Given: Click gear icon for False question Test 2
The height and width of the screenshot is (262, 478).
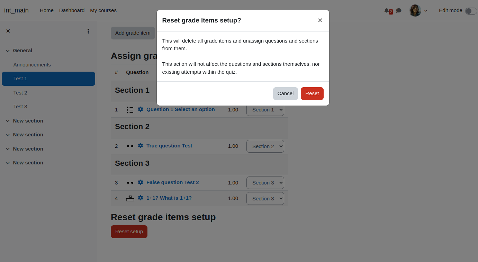Looking at the screenshot, I should 141,182.
